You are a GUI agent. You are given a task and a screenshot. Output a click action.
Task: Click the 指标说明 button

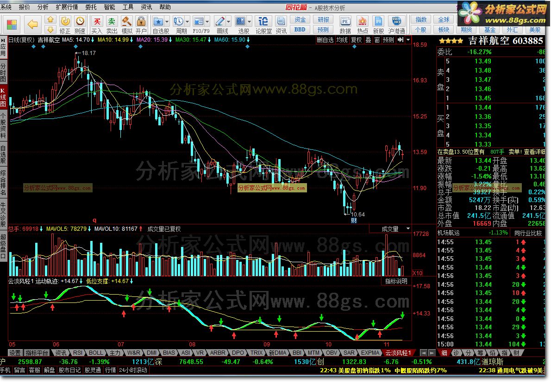[x=396, y=281]
